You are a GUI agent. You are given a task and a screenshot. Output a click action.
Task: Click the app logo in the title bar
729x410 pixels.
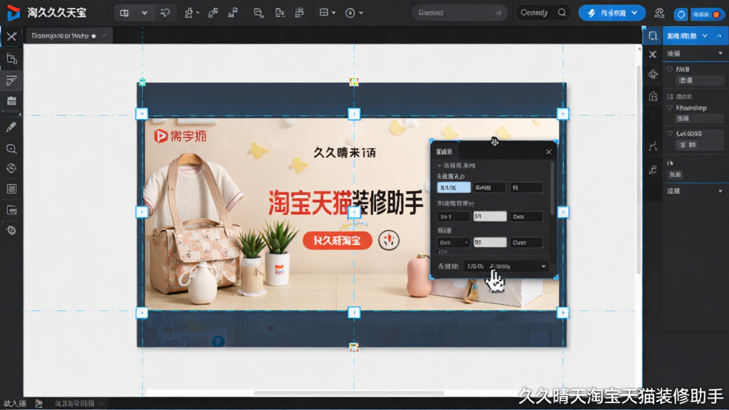(x=13, y=13)
